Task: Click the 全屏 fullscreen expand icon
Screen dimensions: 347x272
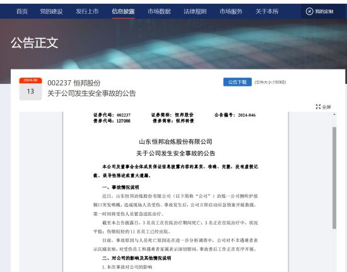Action: [x=318, y=107]
